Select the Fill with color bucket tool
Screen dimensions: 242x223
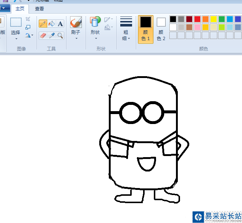pos(52,24)
